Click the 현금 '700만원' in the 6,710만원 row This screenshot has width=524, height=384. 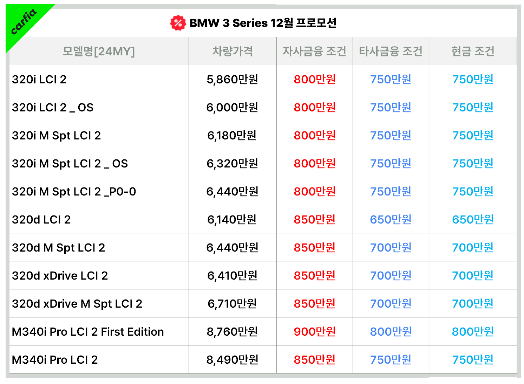click(x=473, y=304)
